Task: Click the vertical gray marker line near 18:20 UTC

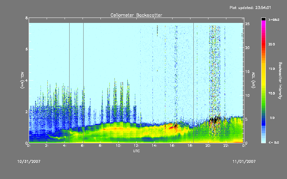Action: click(x=193, y=83)
